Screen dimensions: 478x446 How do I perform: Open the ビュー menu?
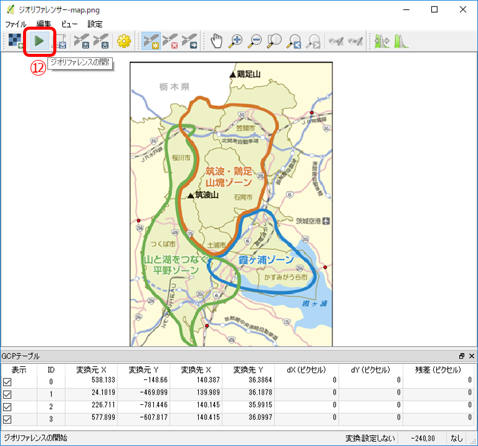coord(70,24)
